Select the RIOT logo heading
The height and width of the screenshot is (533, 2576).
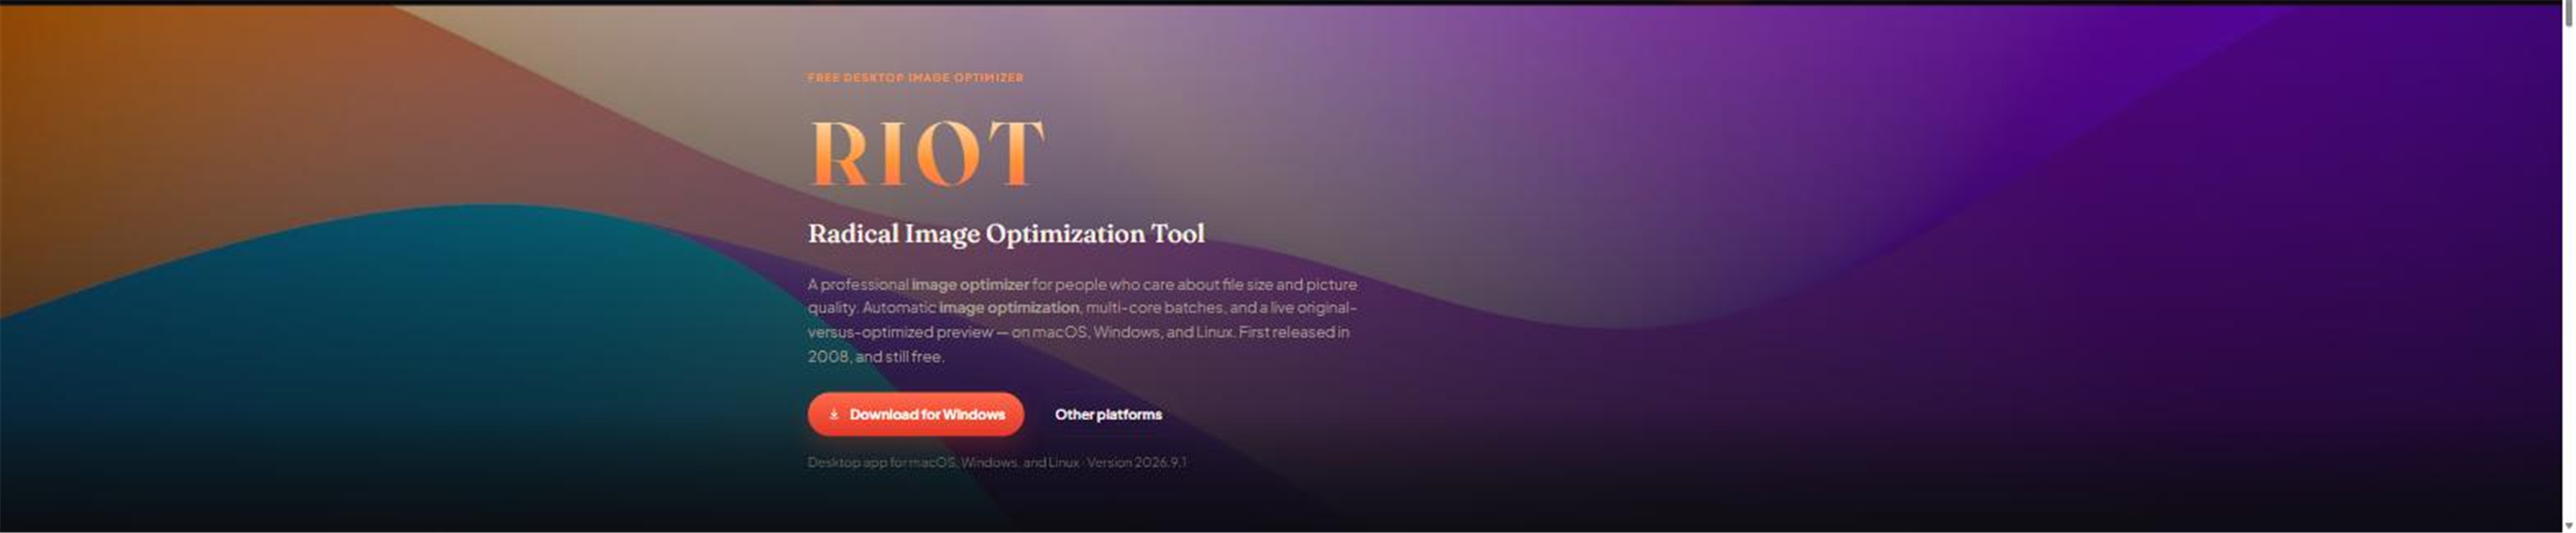926,153
